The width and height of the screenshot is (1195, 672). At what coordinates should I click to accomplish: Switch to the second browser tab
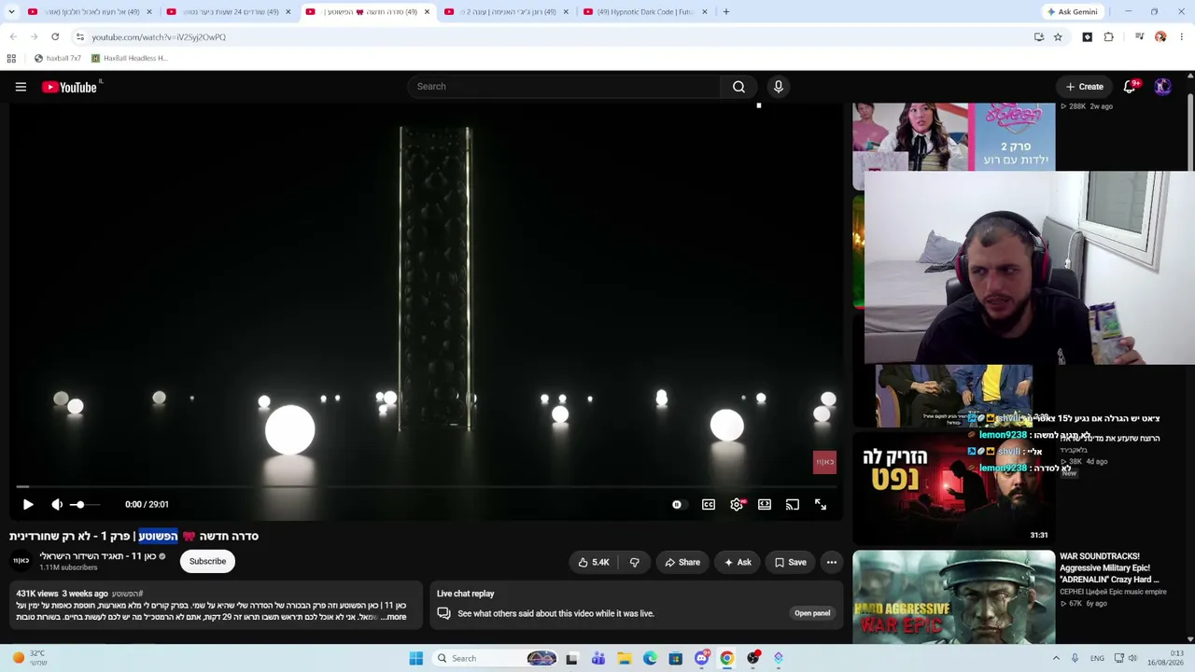coord(228,12)
